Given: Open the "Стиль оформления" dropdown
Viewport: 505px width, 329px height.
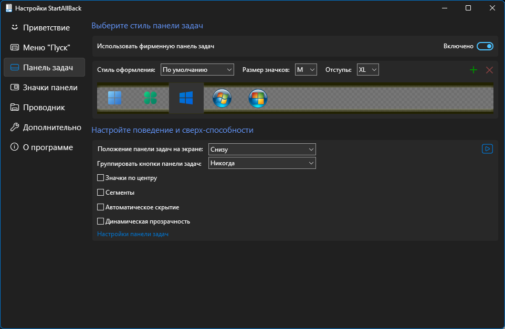Looking at the screenshot, I should click(197, 70).
